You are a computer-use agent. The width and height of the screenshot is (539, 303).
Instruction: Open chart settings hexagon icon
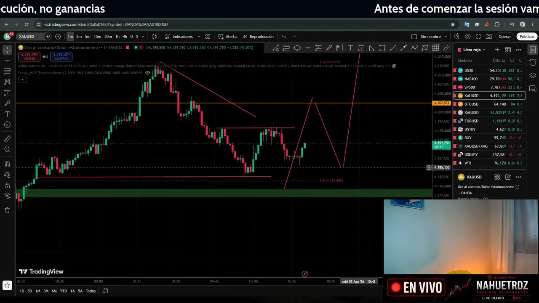pyautogui.click(x=468, y=37)
